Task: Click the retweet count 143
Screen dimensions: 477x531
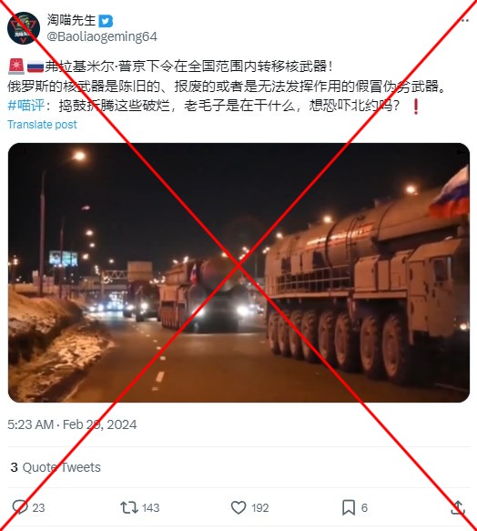Action: [150, 507]
